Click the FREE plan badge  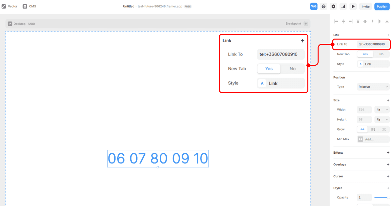(188, 6)
